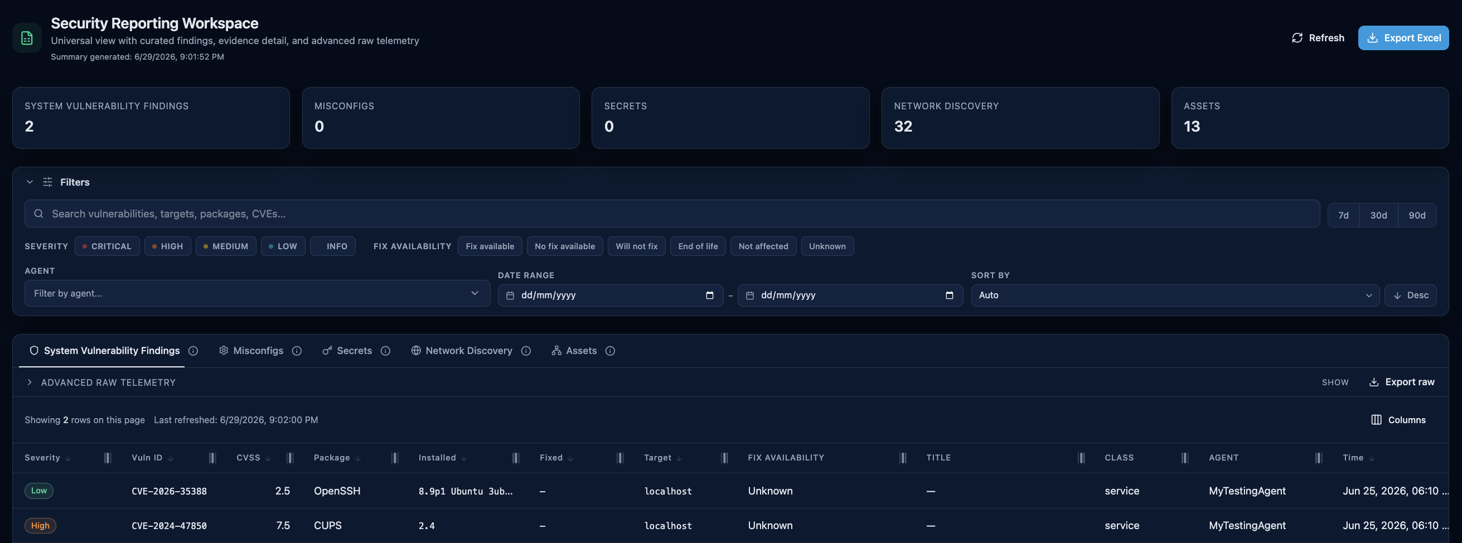Screen dimensions: 1462x543
Task: Focus the vulnerability search field
Action: pyautogui.click(x=672, y=214)
